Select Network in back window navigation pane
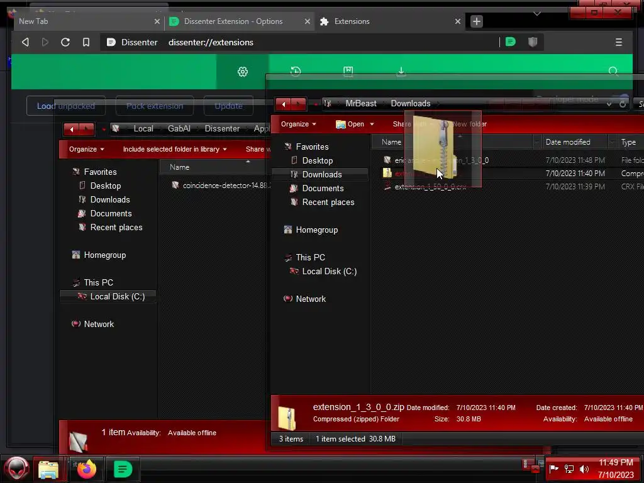 [x=99, y=324]
